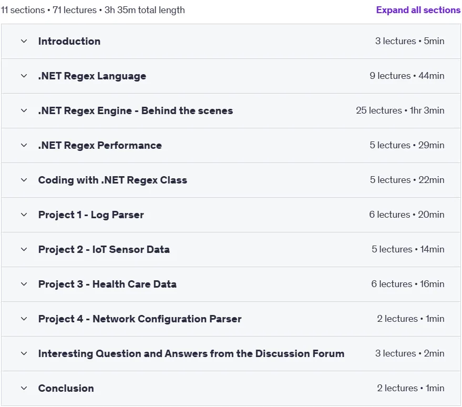462x407 pixels.
Task: Open Coding with .NET Regex Class title
Action: pyautogui.click(x=112, y=180)
